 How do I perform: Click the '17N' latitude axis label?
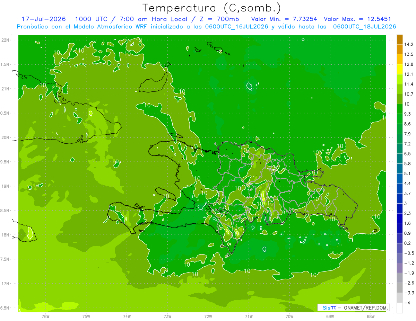point(6,284)
